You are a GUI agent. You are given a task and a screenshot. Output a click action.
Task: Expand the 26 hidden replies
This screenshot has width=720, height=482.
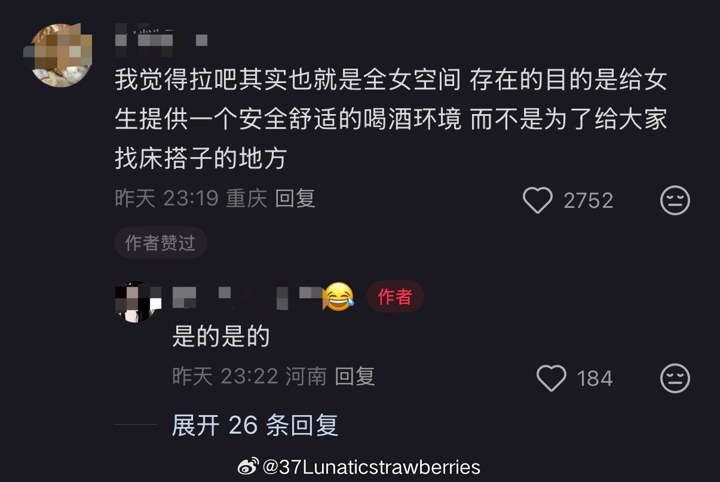[x=255, y=425]
